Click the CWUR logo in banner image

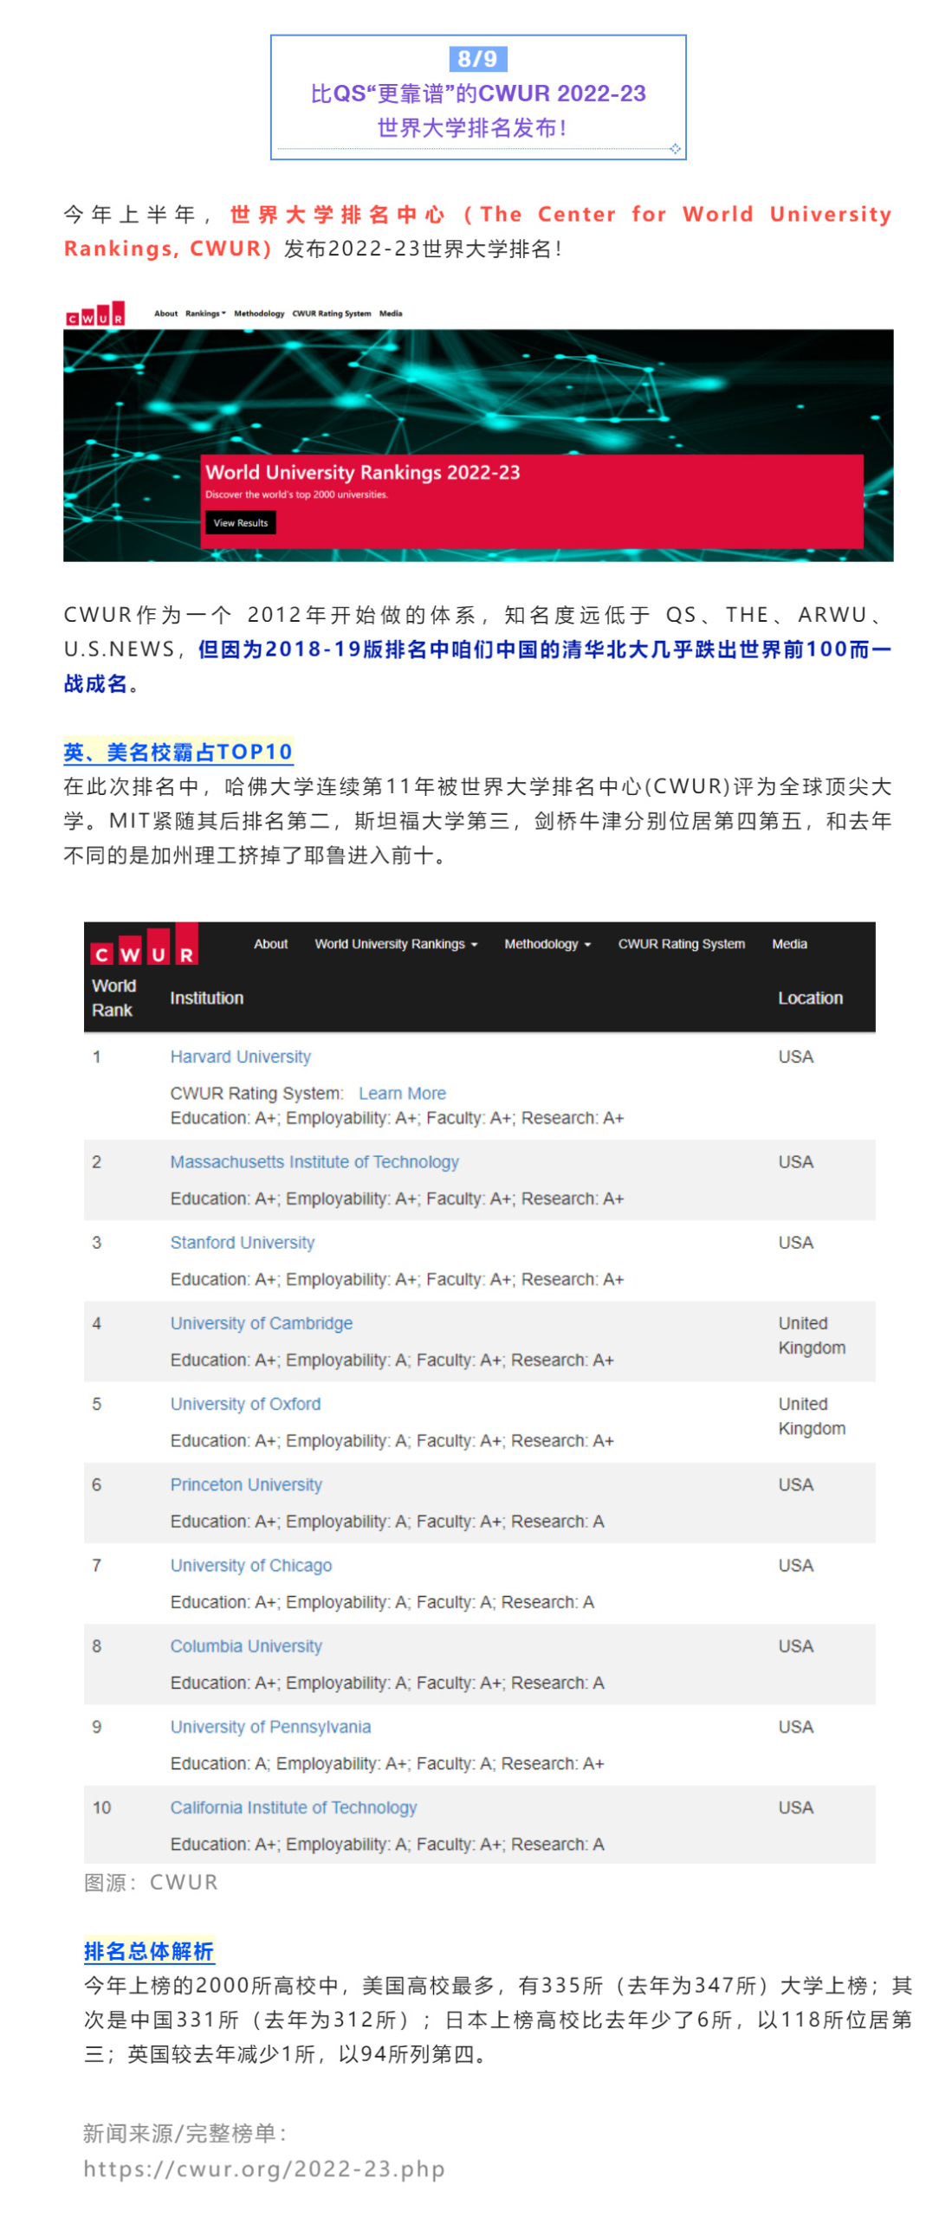click(95, 313)
